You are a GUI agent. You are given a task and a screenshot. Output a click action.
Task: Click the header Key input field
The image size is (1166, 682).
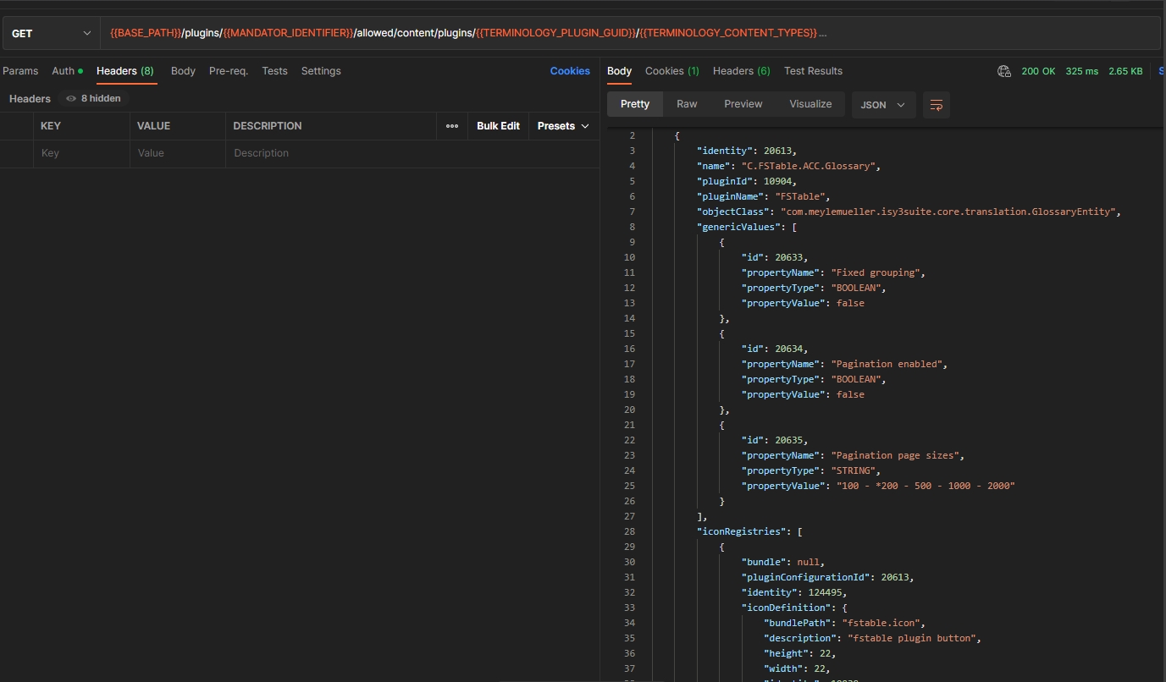[81, 153]
